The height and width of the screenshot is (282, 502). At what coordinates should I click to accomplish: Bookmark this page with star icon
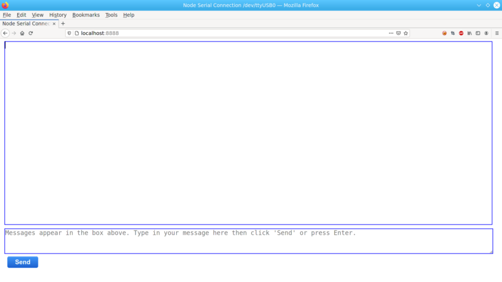406,33
